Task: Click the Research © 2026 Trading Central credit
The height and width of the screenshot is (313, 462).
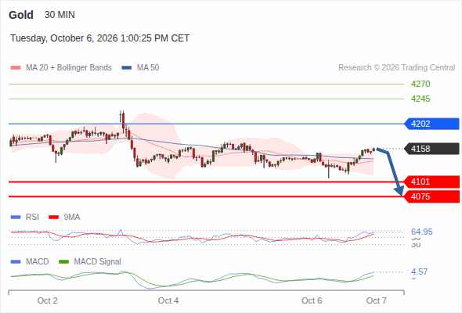Action: click(396, 68)
